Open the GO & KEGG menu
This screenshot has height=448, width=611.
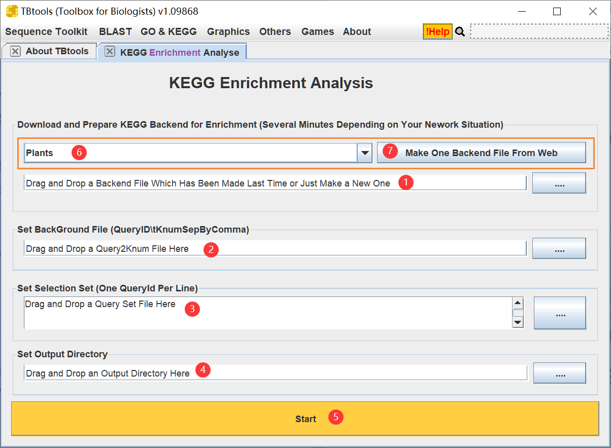(168, 31)
